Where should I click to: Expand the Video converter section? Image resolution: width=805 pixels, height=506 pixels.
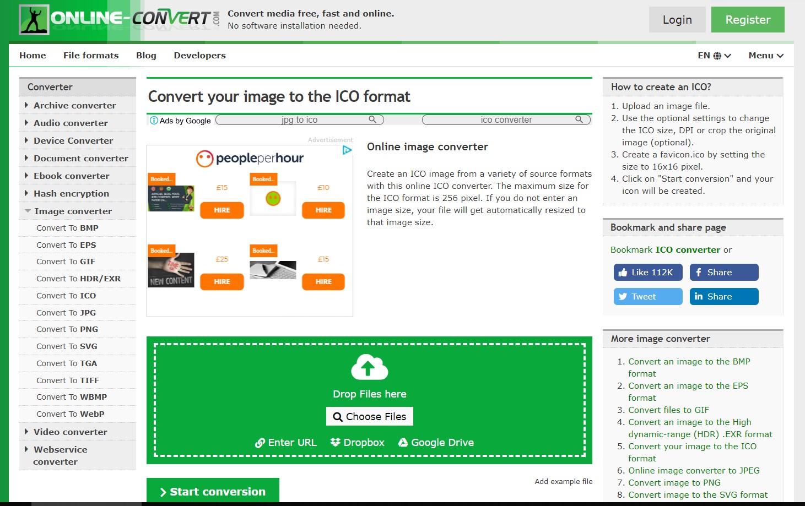pos(78,432)
